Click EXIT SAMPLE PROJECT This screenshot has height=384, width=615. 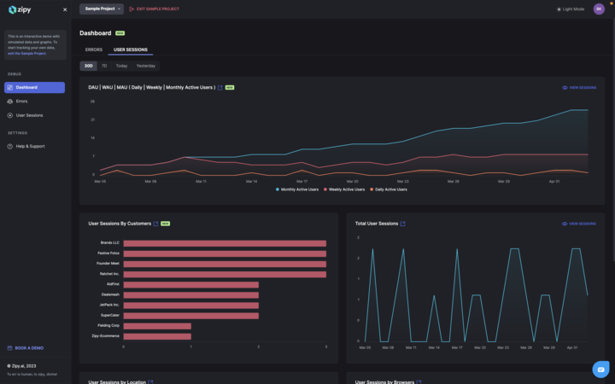click(x=155, y=9)
